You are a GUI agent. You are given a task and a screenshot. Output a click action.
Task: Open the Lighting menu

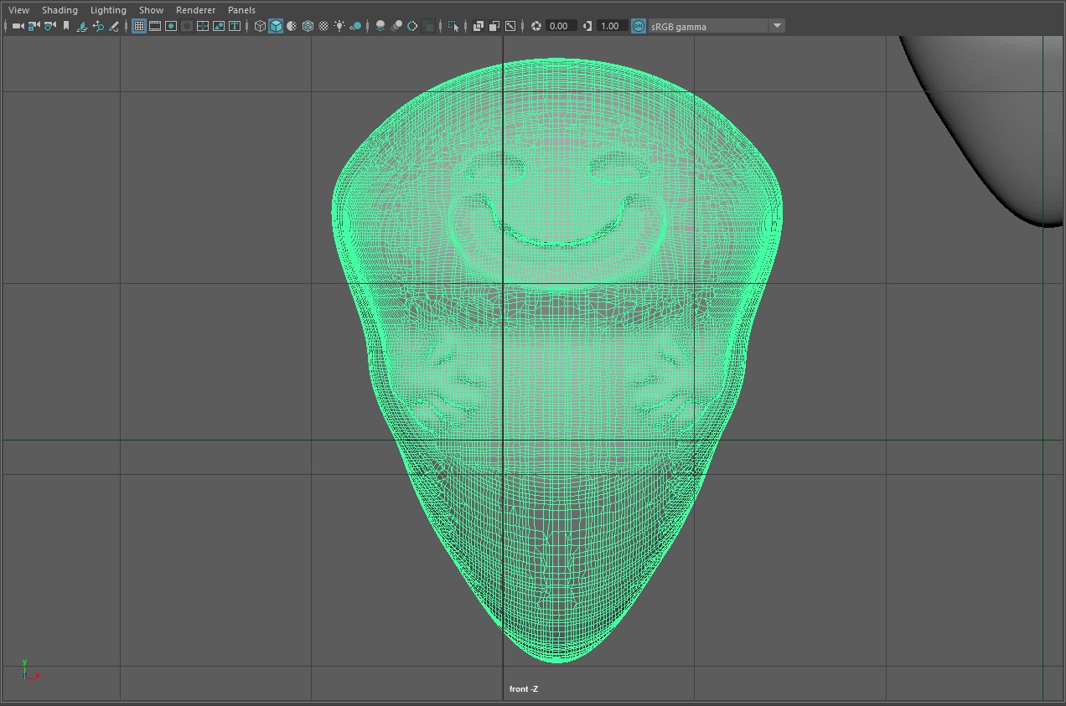108,10
